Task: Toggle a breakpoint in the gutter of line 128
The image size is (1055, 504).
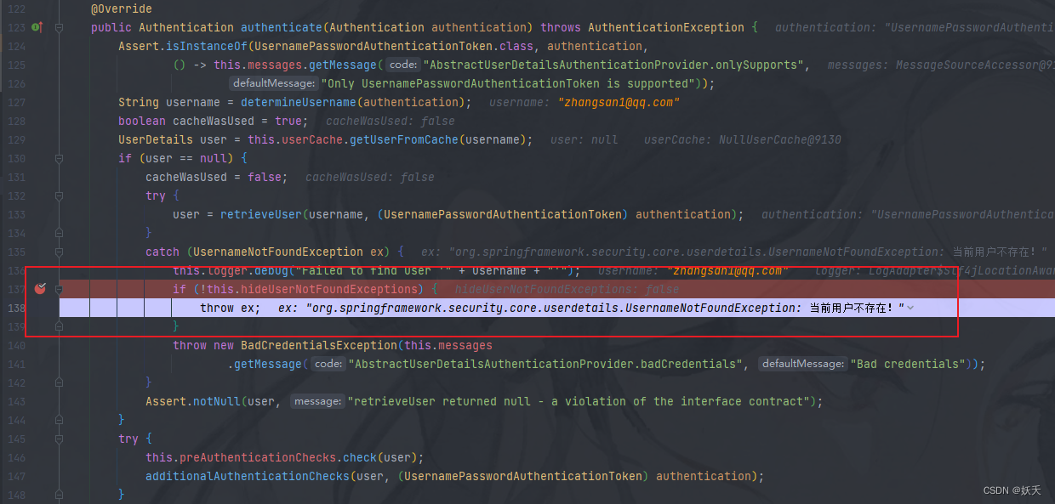Action: click(x=40, y=121)
